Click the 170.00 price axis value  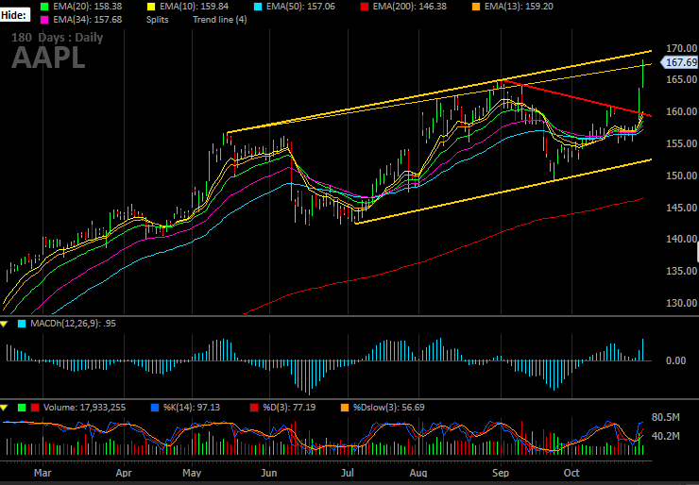[x=682, y=48]
